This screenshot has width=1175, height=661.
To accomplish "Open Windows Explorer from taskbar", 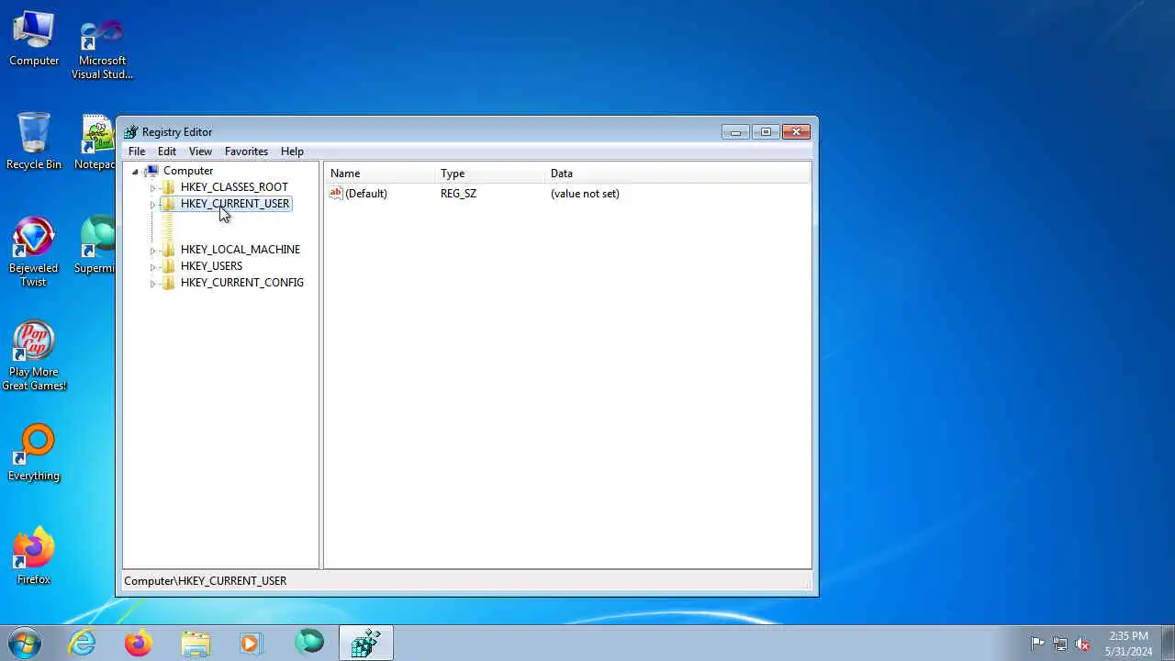I will [x=196, y=644].
